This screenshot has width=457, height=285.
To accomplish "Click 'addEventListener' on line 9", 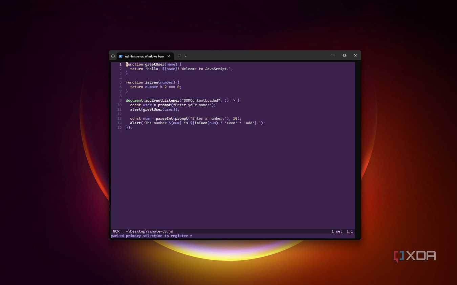I will point(162,100).
